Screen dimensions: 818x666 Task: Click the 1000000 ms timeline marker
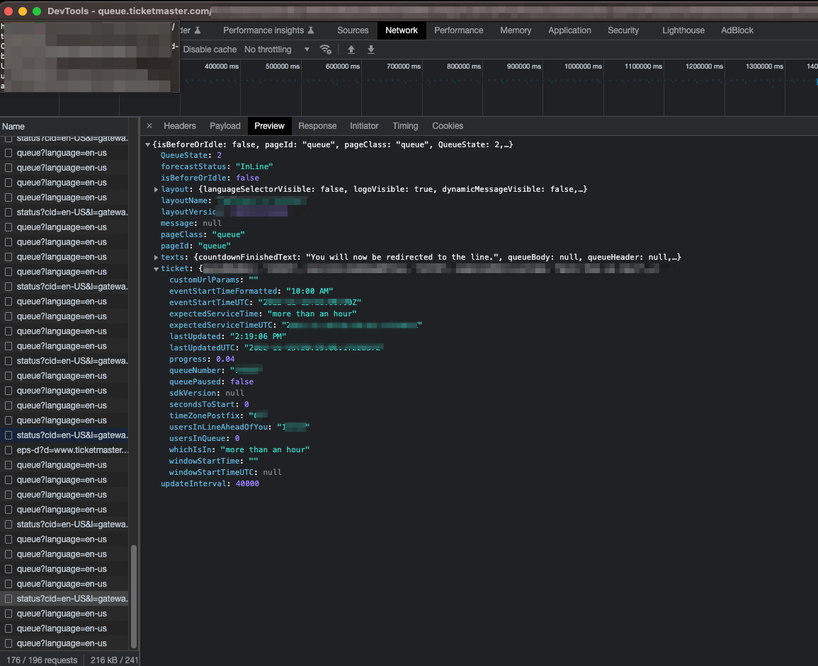click(583, 67)
